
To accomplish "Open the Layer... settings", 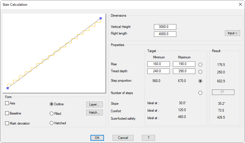I will tap(94, 104).
